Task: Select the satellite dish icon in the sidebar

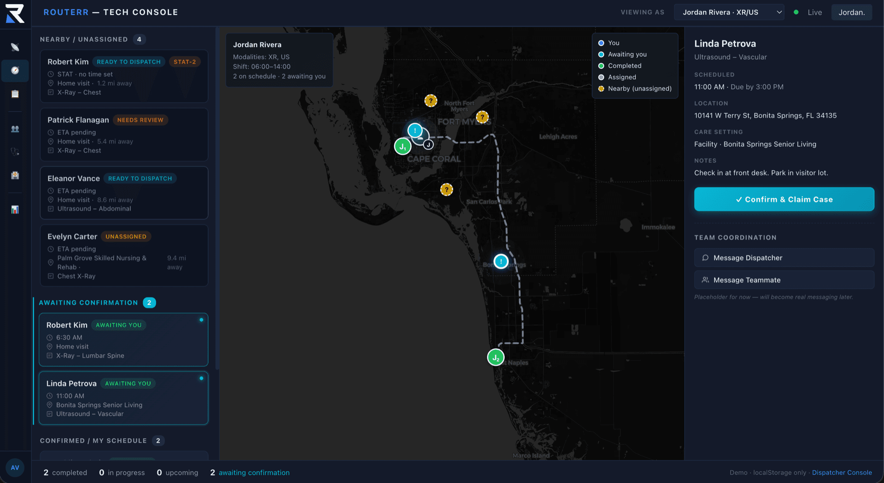Action: (x=15, y=46)
